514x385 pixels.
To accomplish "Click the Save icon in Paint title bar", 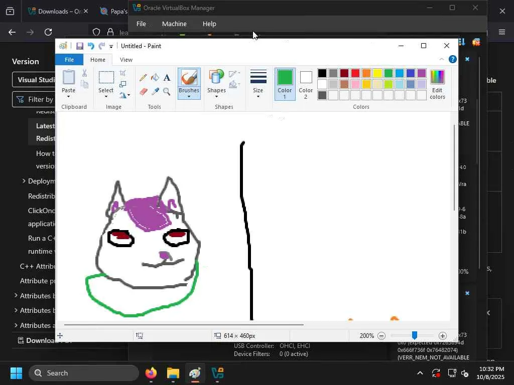I will pos(80,46).
